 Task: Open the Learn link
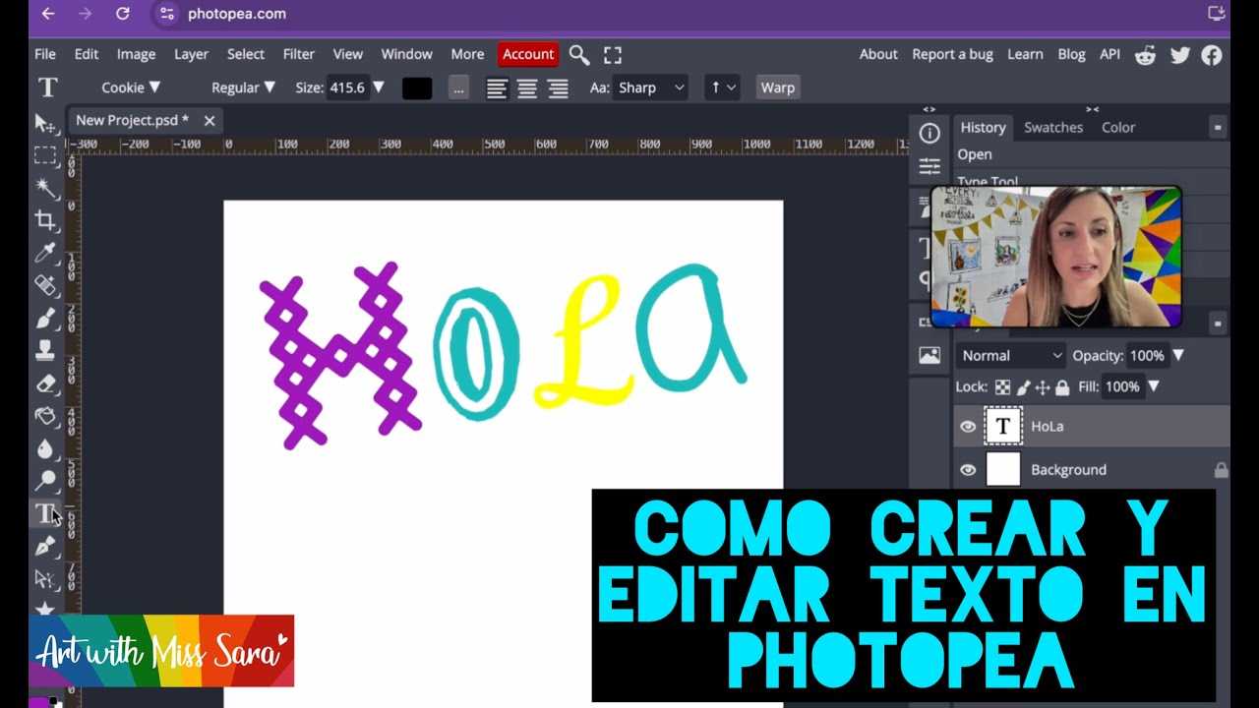click(1025, 54)
